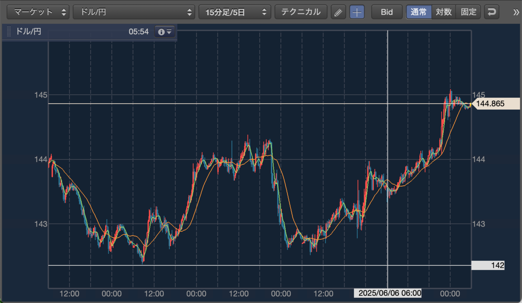
Task: Click the 05:54 time label
Action: [139, 32]
